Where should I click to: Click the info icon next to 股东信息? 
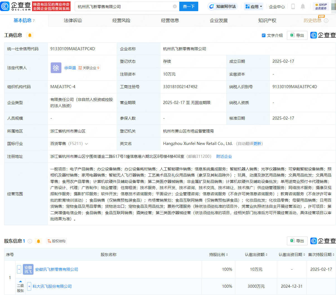(x=30, y=241)
